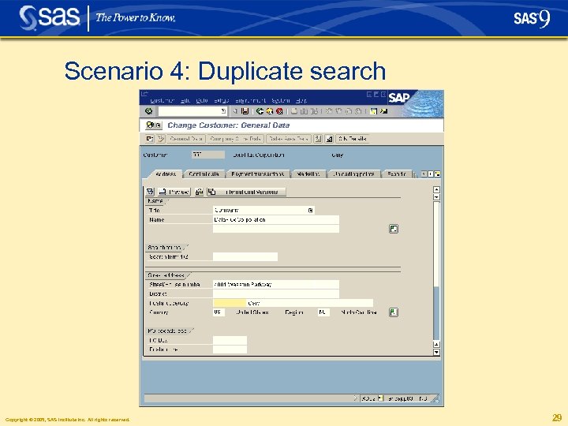This screenshot has width=568, height=426.
Task: Open the tab list icon after tabs
Action: (x=438, y=174)
